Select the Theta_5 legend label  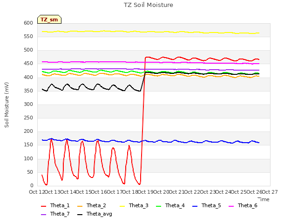[211, 205]
